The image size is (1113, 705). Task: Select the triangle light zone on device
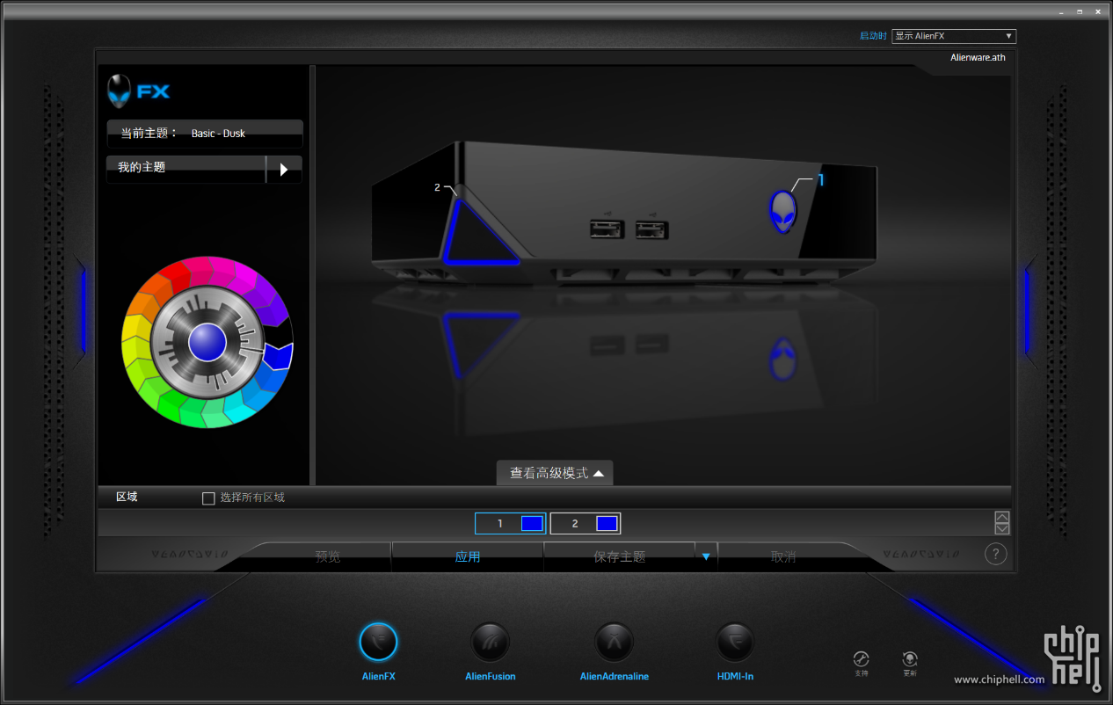tap(479, 234)
